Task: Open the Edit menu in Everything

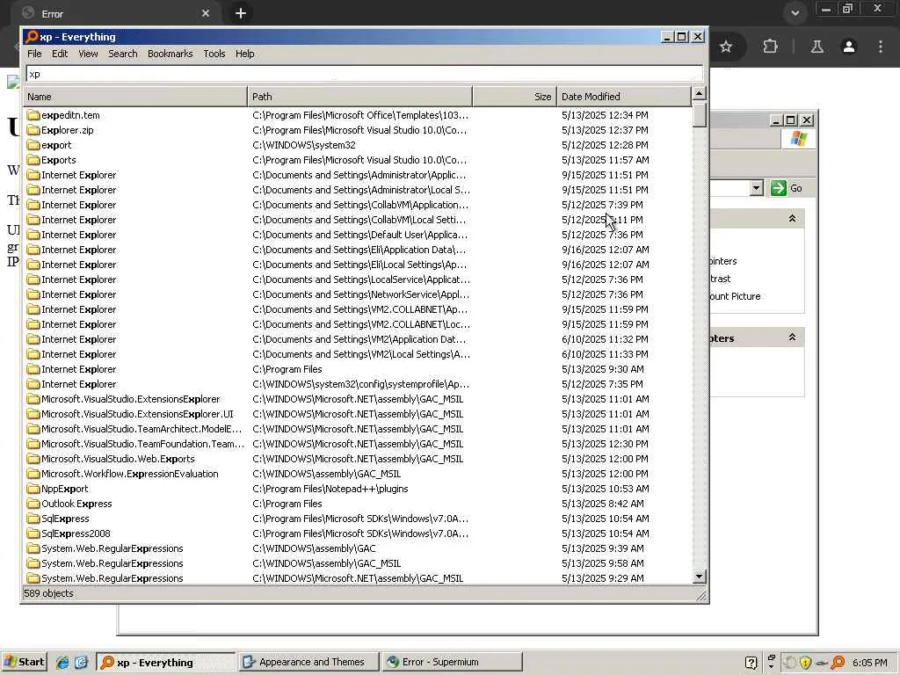Action: 60,54
